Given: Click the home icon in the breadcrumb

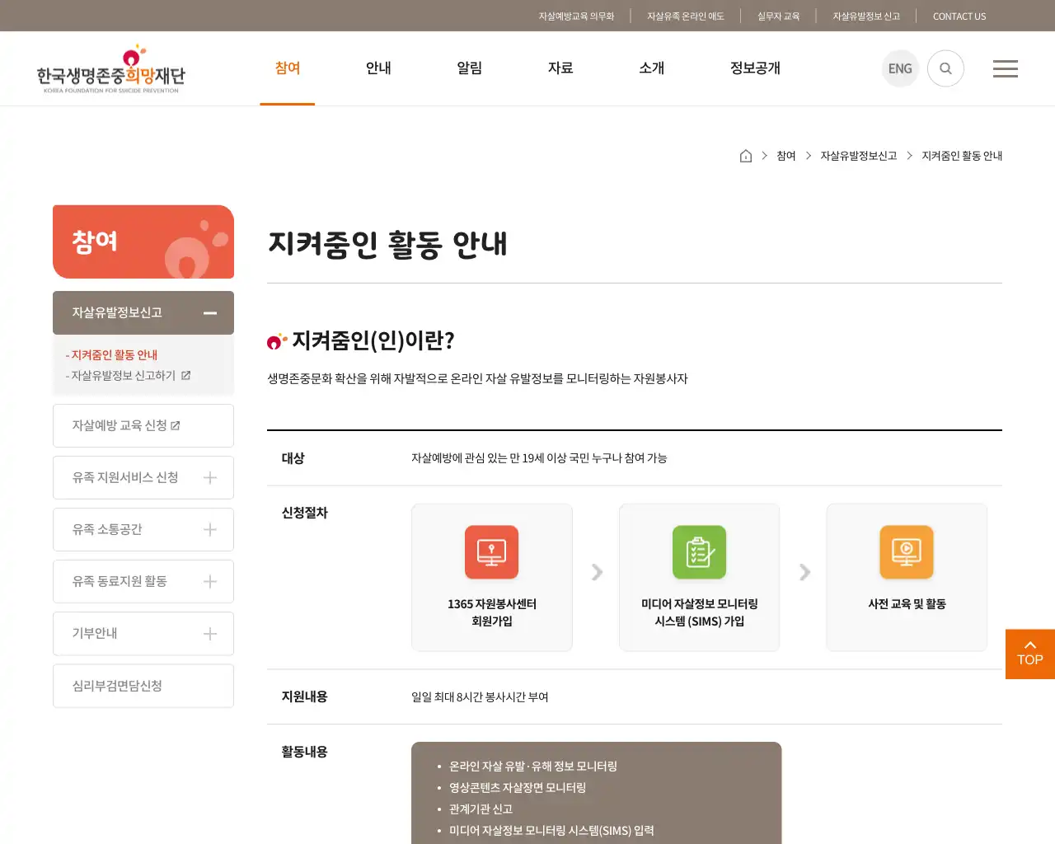Looking at the screenshot, I should [746, 155].
